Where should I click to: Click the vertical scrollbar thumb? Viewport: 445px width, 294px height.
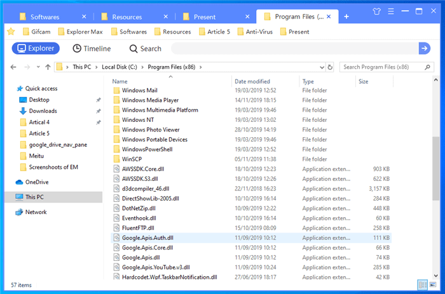point(436,169)
